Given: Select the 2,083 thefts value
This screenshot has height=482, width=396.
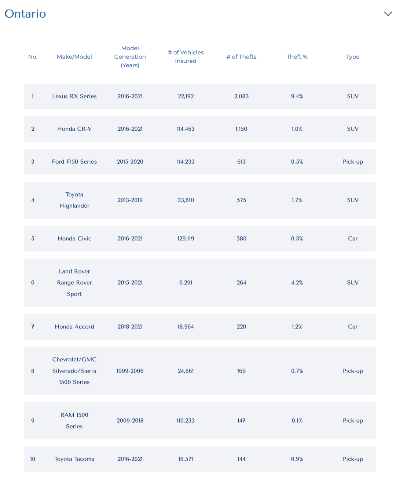Looking at the screenshot, I should (x=241, y=96).
